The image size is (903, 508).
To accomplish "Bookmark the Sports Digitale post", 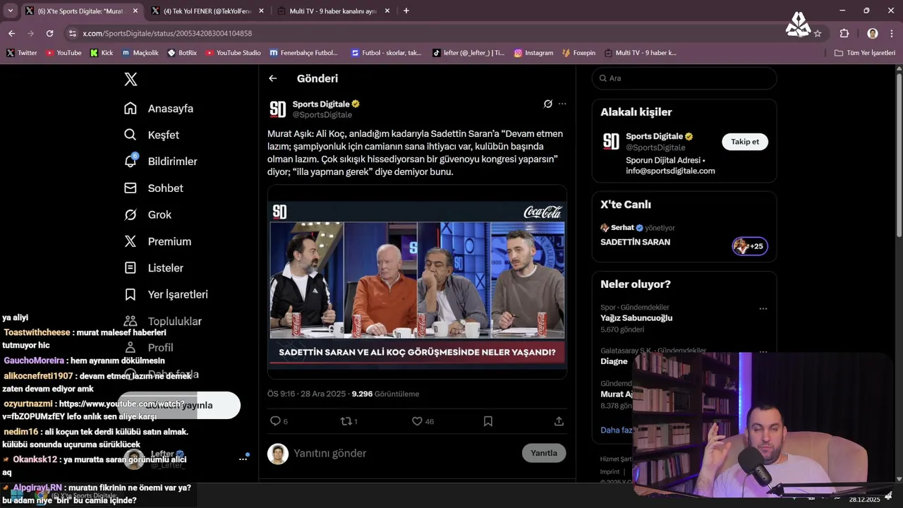I will point(487,421).
